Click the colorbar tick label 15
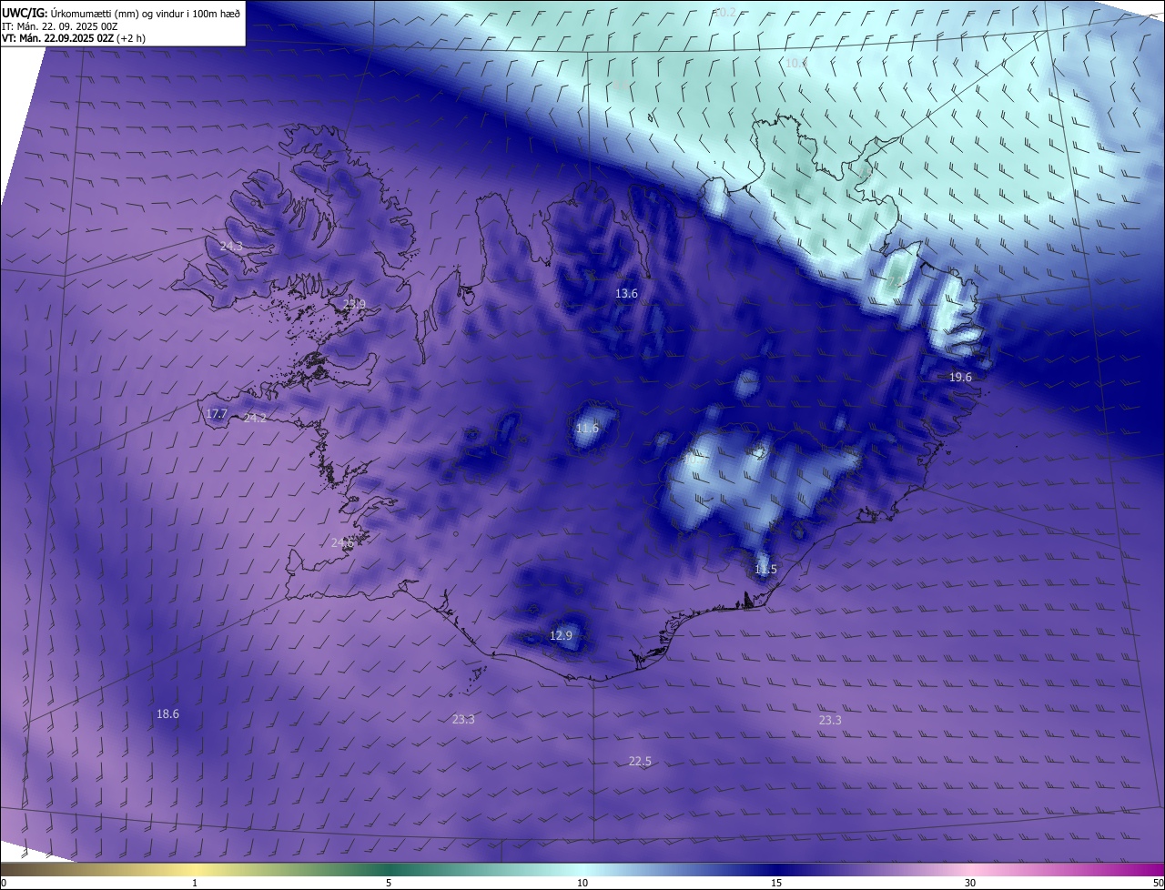The image size is (1165, 890). tap(776, 883)
